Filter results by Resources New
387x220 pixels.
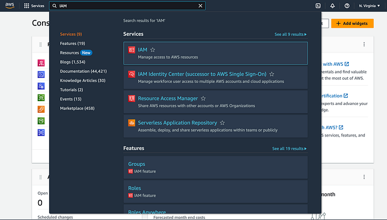tap(76, 53)
